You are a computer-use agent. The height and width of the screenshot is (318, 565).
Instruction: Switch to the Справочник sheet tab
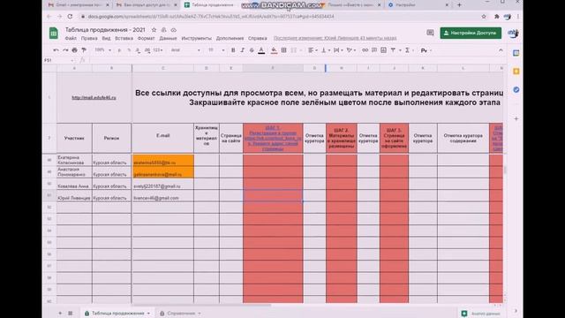(x=180, y=314)
